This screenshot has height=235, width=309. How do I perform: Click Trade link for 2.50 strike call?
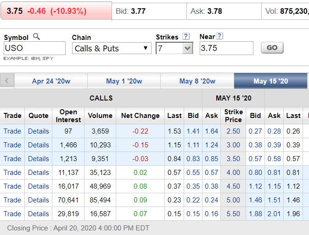[x=12, y=131]
